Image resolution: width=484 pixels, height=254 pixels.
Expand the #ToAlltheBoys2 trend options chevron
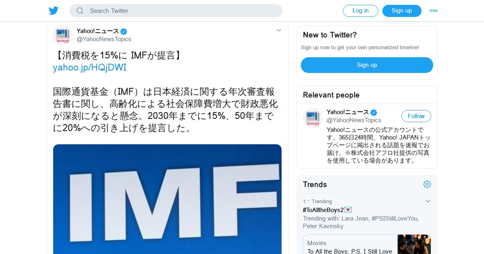tap(428, 201)
